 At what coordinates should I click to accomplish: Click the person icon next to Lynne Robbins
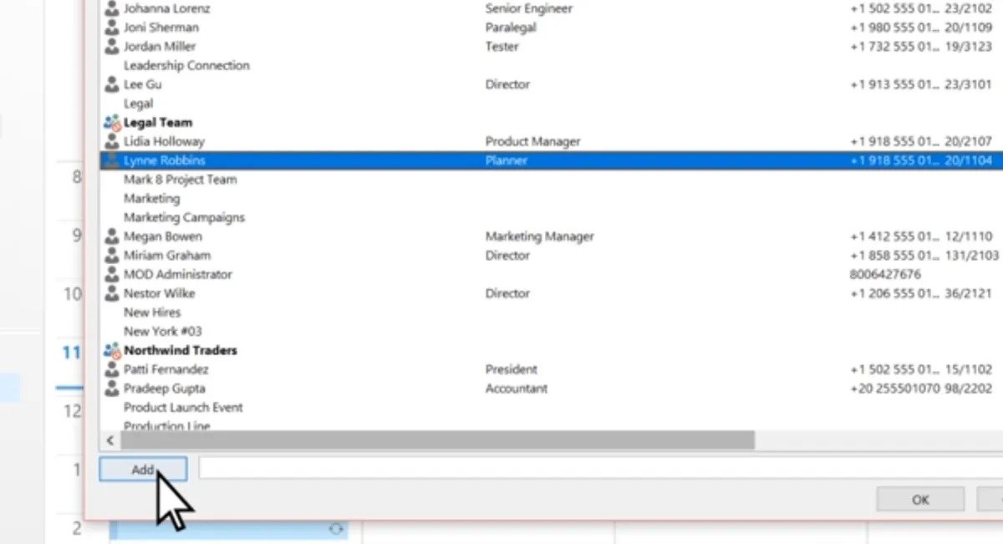(x=112, y=160)
